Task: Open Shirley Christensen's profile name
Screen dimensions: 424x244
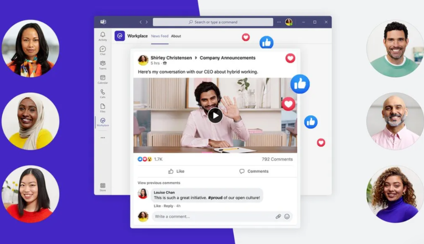Action: tap(171, 58)
